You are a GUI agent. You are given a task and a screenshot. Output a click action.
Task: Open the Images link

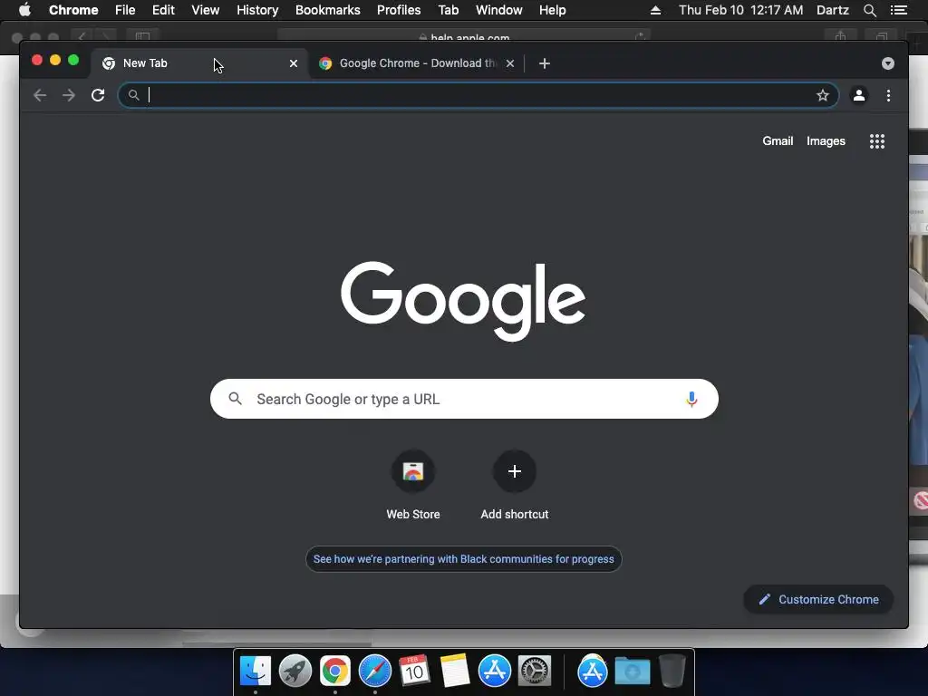[x=826, y=140]
